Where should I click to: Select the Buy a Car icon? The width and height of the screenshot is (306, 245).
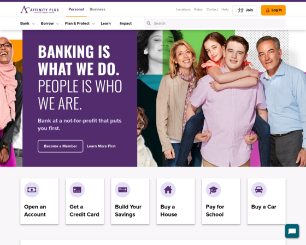(259, 190)
